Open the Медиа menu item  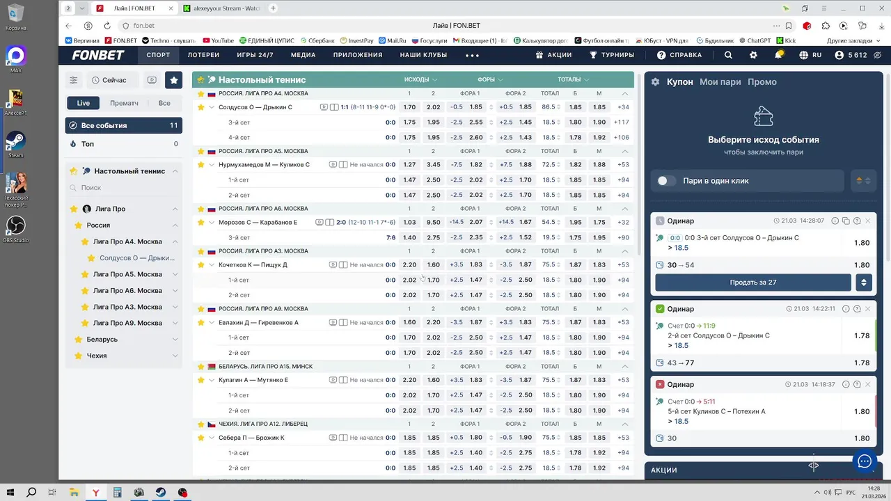coord(303,55)
